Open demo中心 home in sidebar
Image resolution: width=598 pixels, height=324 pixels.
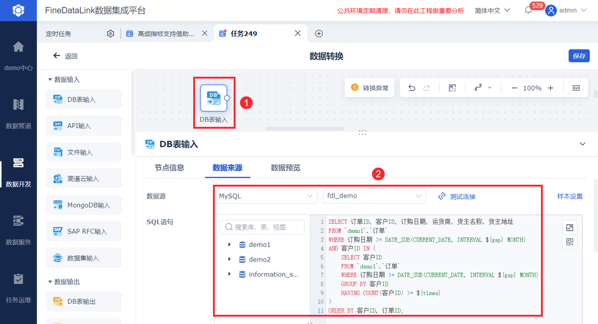click(18, 55)
